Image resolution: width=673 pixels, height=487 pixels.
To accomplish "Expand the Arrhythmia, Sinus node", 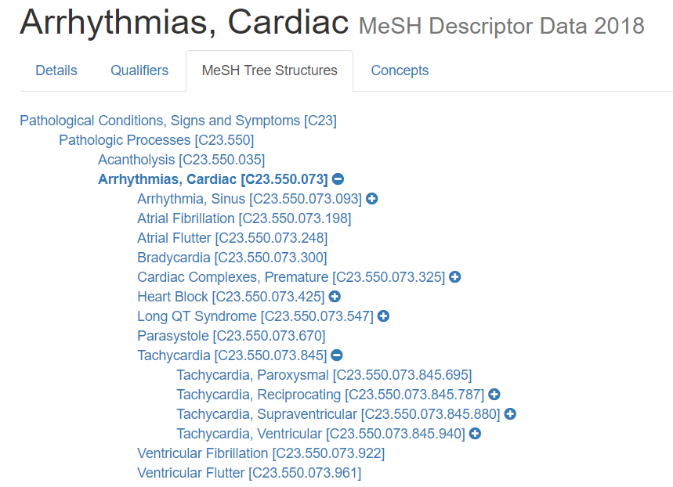I will [371, 199].
